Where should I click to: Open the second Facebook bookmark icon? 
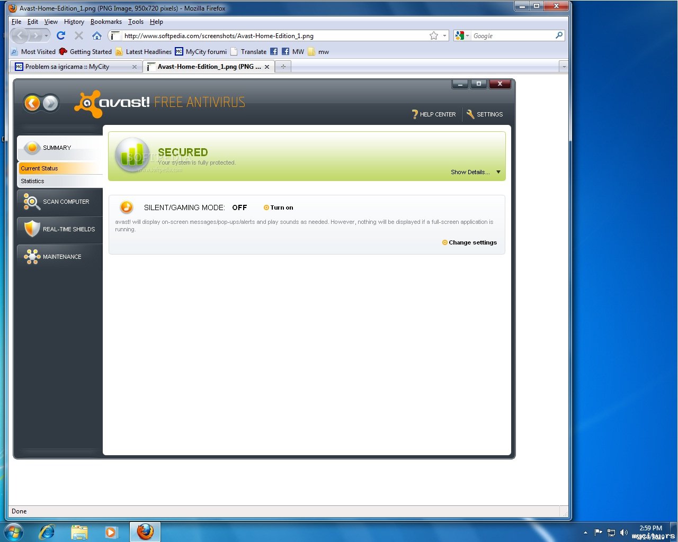click(286, 52)
